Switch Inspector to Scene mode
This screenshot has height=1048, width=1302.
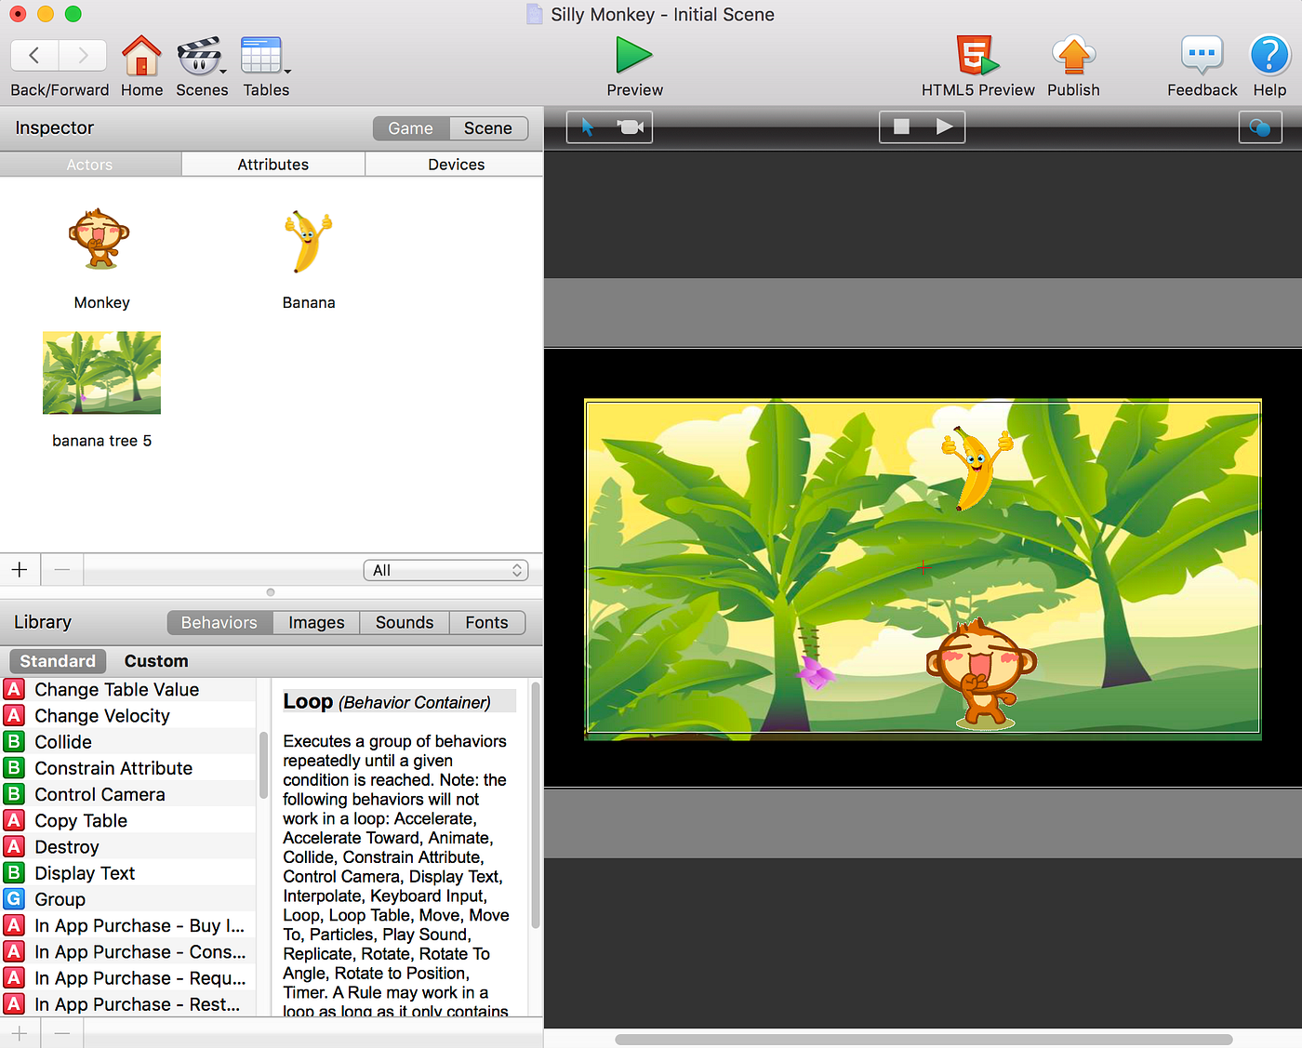[487, 128]
